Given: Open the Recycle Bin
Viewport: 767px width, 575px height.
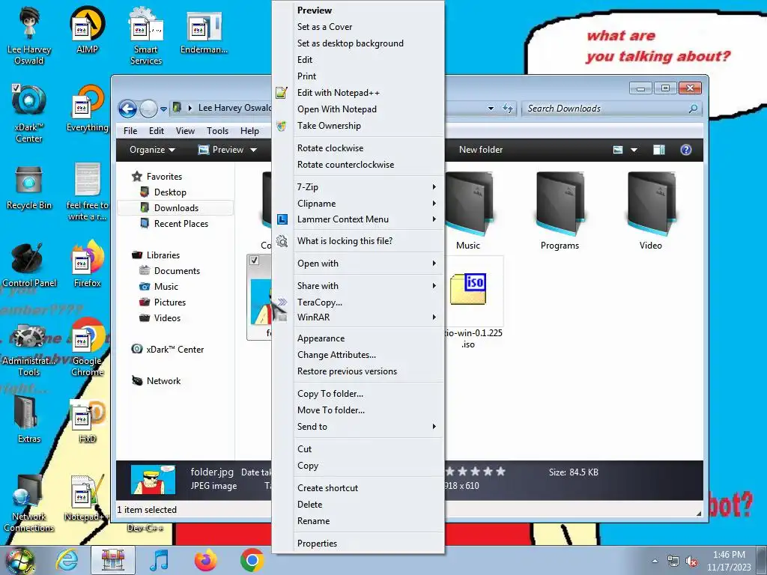Looking at the screenshot, I should 29,186.
